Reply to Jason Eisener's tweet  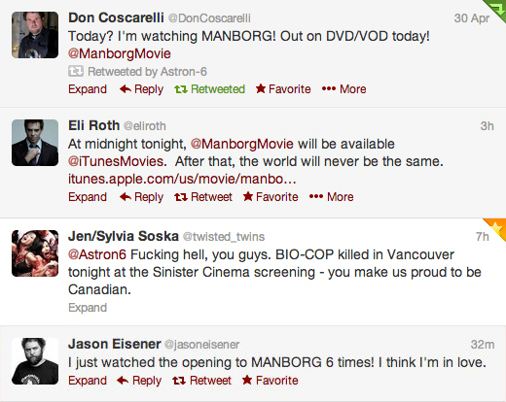tap(139, 381)
